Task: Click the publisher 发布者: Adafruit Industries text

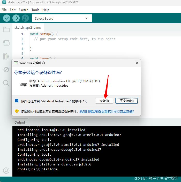Action: click(x=49, y=86)
